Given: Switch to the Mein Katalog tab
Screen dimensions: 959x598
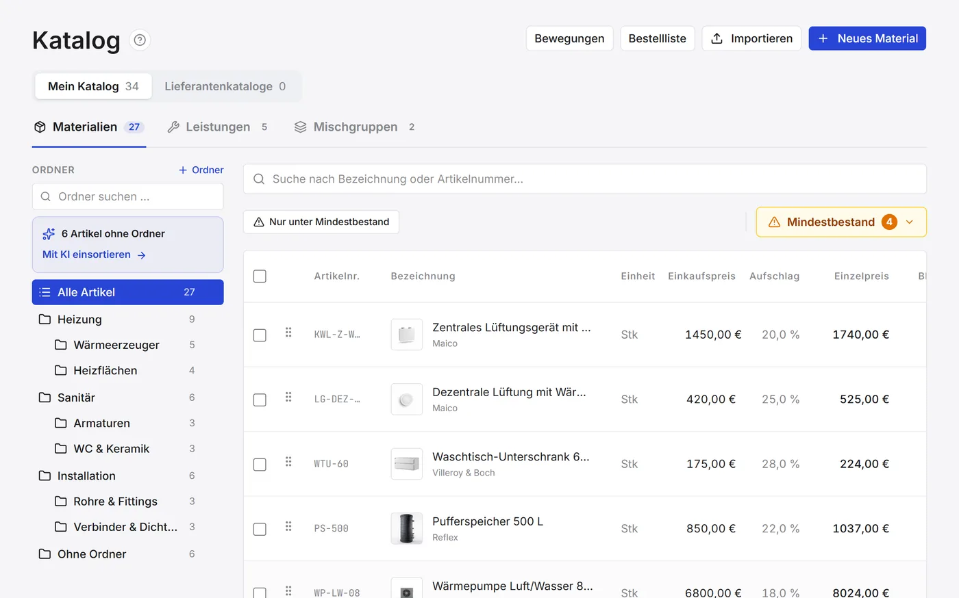Looking at the screenshot, I should click(93, 86).
